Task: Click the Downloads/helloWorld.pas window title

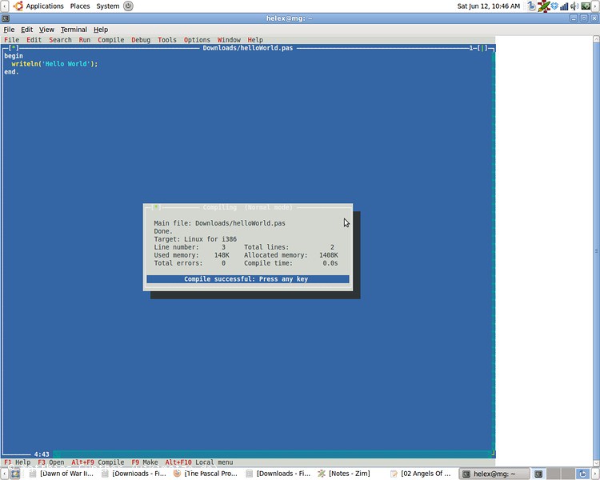Action: click(247, 48)
